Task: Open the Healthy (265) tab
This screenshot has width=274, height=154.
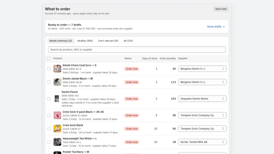Action: click(85, 41)
